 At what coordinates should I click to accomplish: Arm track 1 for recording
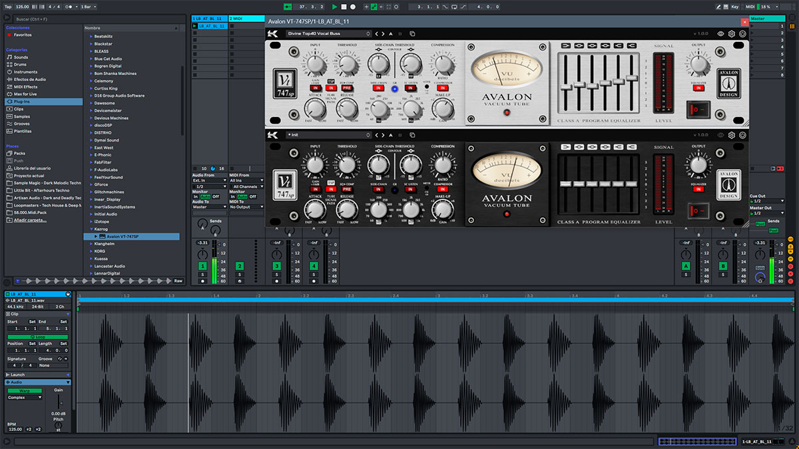(x=202, y=281)
